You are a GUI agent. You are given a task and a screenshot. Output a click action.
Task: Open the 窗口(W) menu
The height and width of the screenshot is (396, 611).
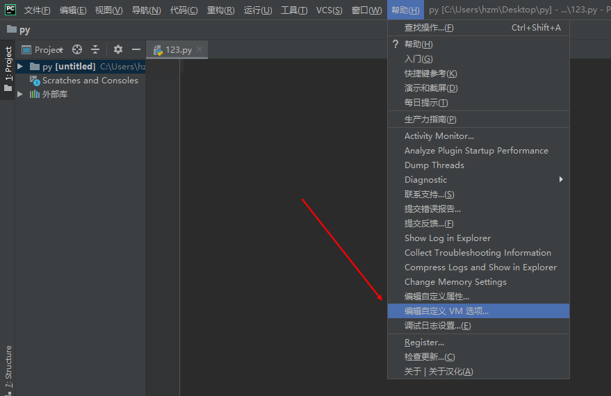click(x=367, y=10)
